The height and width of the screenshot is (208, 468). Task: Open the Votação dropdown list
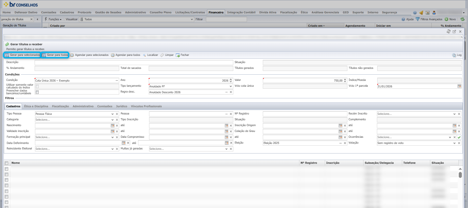(455, 143)
